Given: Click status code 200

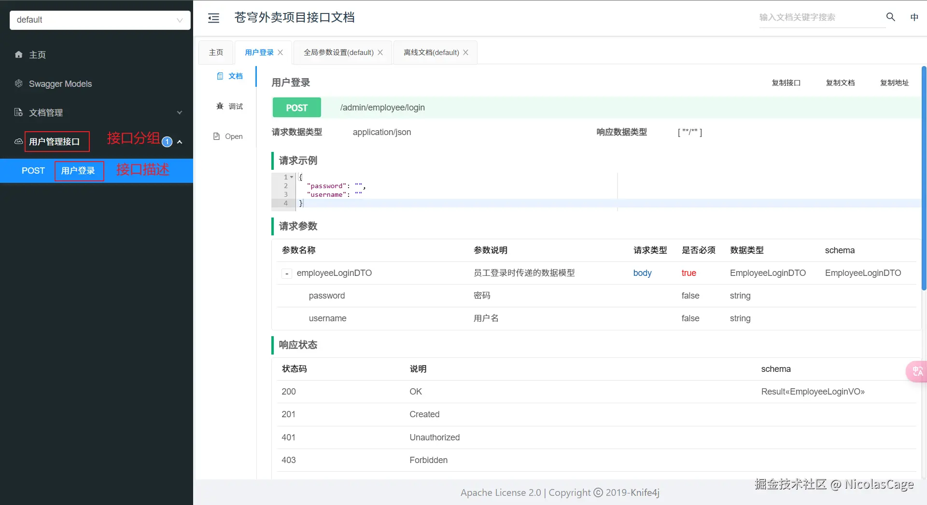Looking at the screenshot, I should point(289,392).
